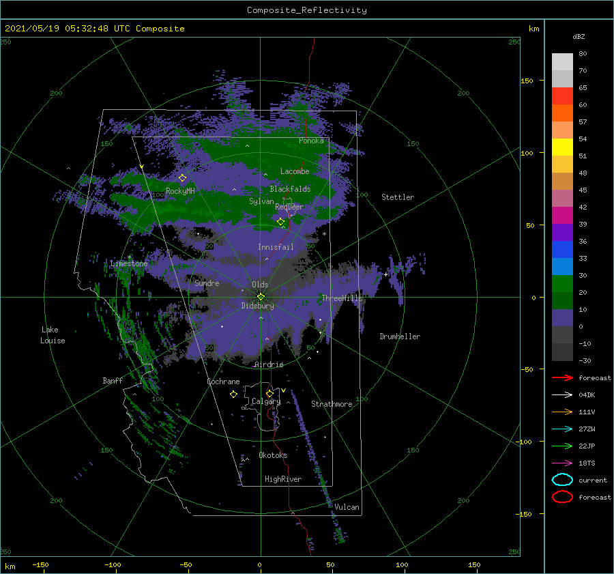Image resolution: width=614 pixels, height=574 pixels.
Task: Click the Lake Louise map label
Action: pyautogui.click(x=53, y=335)
